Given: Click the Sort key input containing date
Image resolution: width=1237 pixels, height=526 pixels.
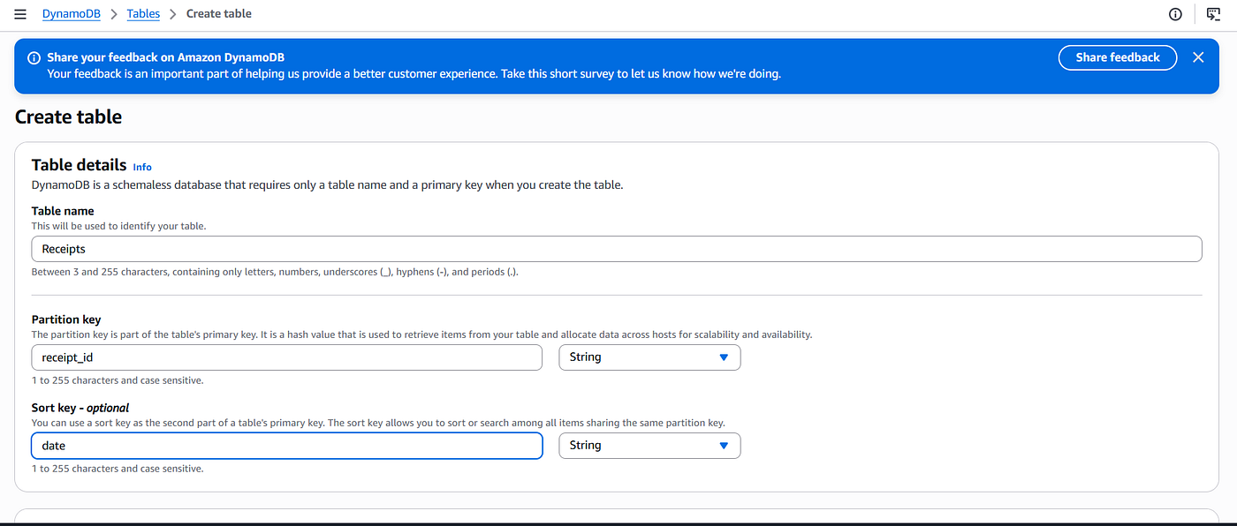Looking at the screenshot, I should [x=287, y=446].
